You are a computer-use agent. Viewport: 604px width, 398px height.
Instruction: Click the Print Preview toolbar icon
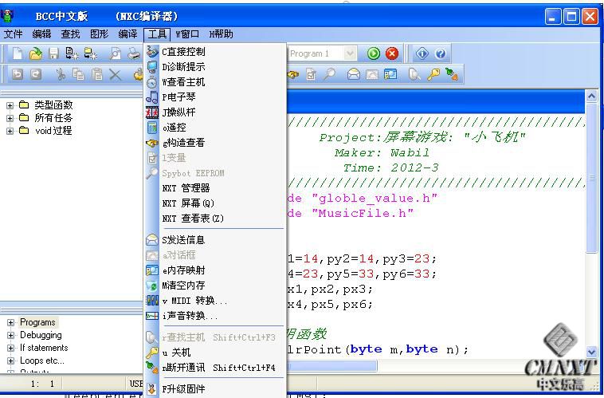click(x=115, y=53)
